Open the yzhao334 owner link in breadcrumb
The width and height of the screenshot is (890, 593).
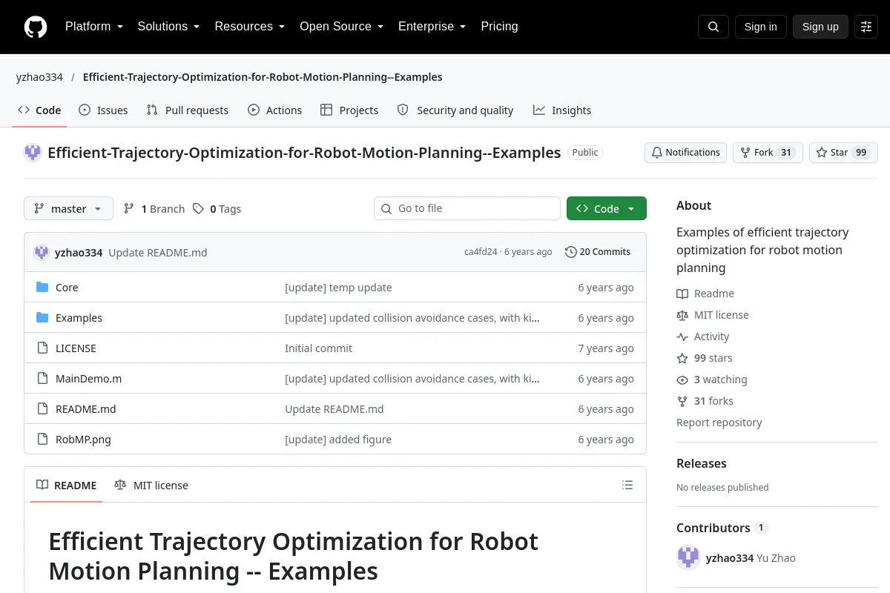click(39, 77)
